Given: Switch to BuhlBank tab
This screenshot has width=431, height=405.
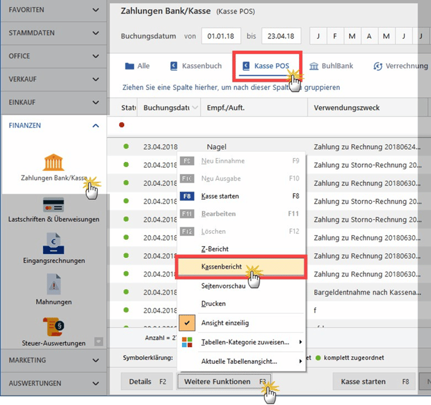Looking at the screenshot, I should pyautogui.click(x=332, y=66).
